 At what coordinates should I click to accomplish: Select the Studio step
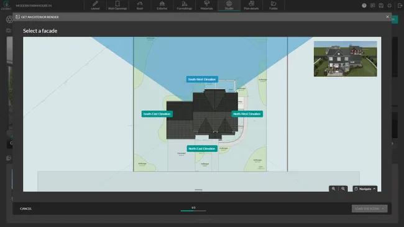pyautogui.click(x=229, y=6)
